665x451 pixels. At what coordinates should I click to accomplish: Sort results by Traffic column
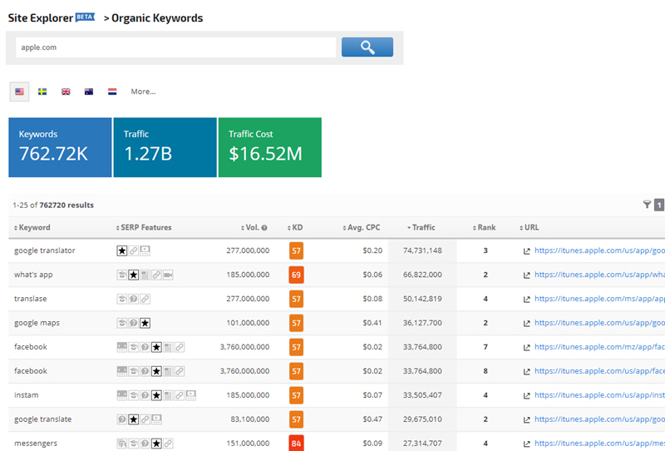(x=422, y=227)
